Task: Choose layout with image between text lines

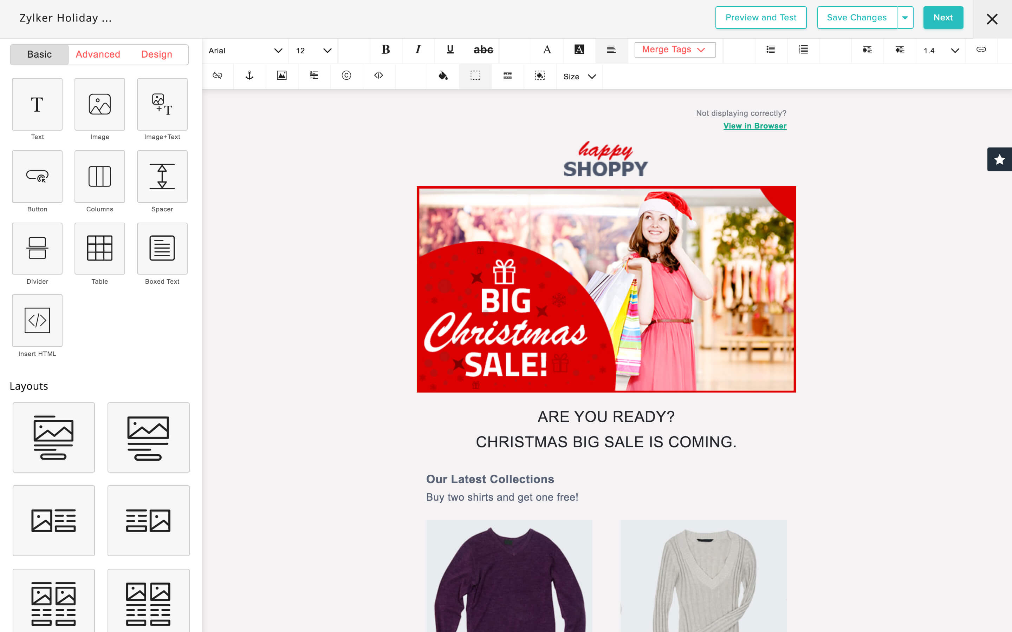Action: click(53, 437)
